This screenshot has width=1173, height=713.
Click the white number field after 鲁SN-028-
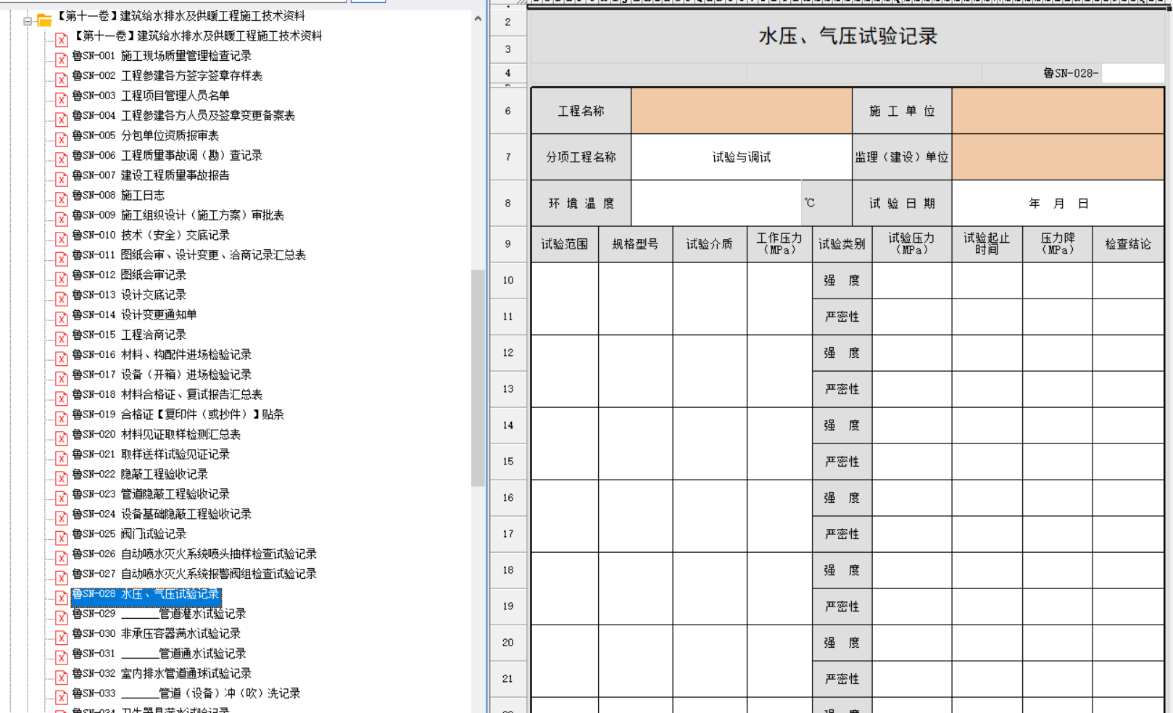[1132, 73]
